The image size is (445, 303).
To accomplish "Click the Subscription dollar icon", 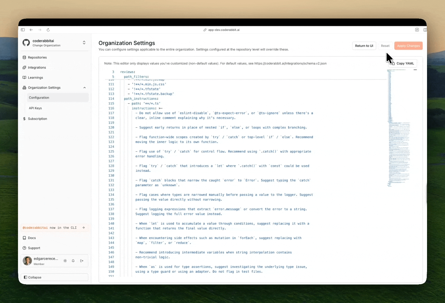I will [24, 119].
